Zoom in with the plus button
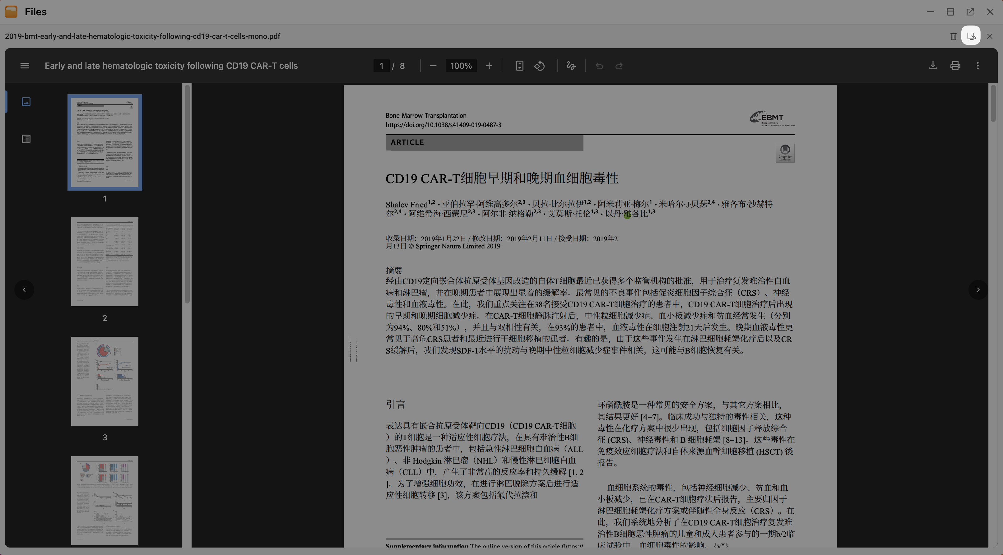 click(489, 66)
